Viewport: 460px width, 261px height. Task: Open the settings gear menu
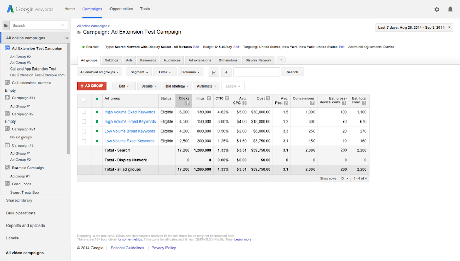(437, 9)
